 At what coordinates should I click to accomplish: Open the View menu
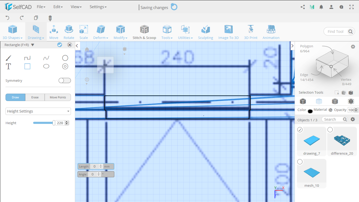click(76, 7)
